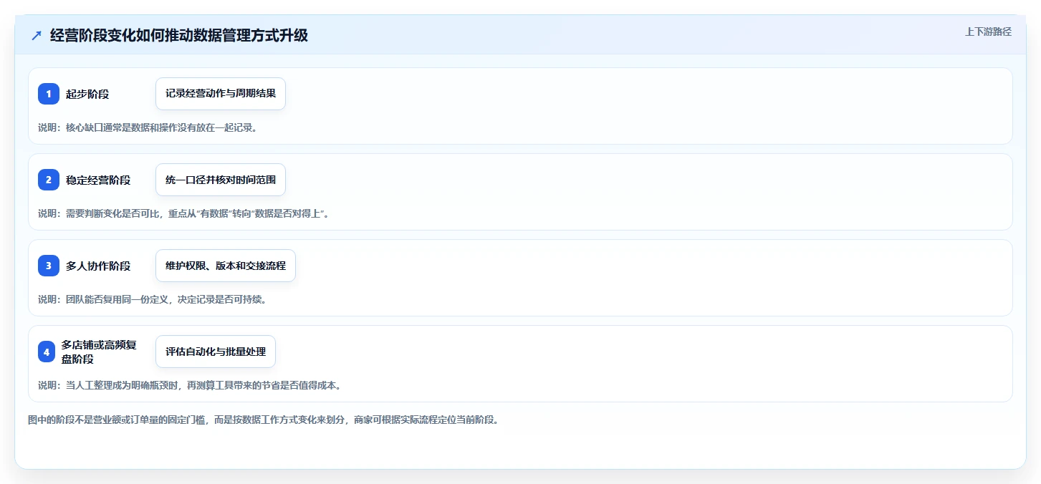Click the title 经营阶段变化如何推动数据管理方式升级

click(x=179, y=36)
